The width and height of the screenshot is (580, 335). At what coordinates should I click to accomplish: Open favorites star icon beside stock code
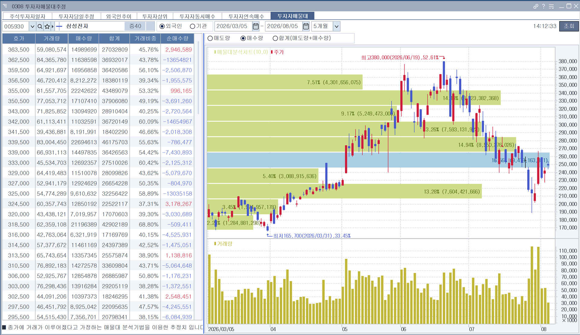[x=47, y=26]
